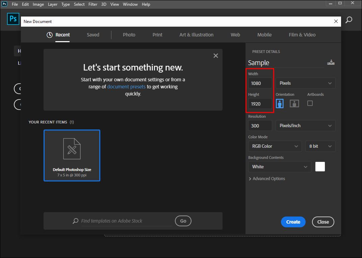The width and height of the screenshot is (362, 258).
Task: Switch to the Web tab
Action: pos(235,35)
